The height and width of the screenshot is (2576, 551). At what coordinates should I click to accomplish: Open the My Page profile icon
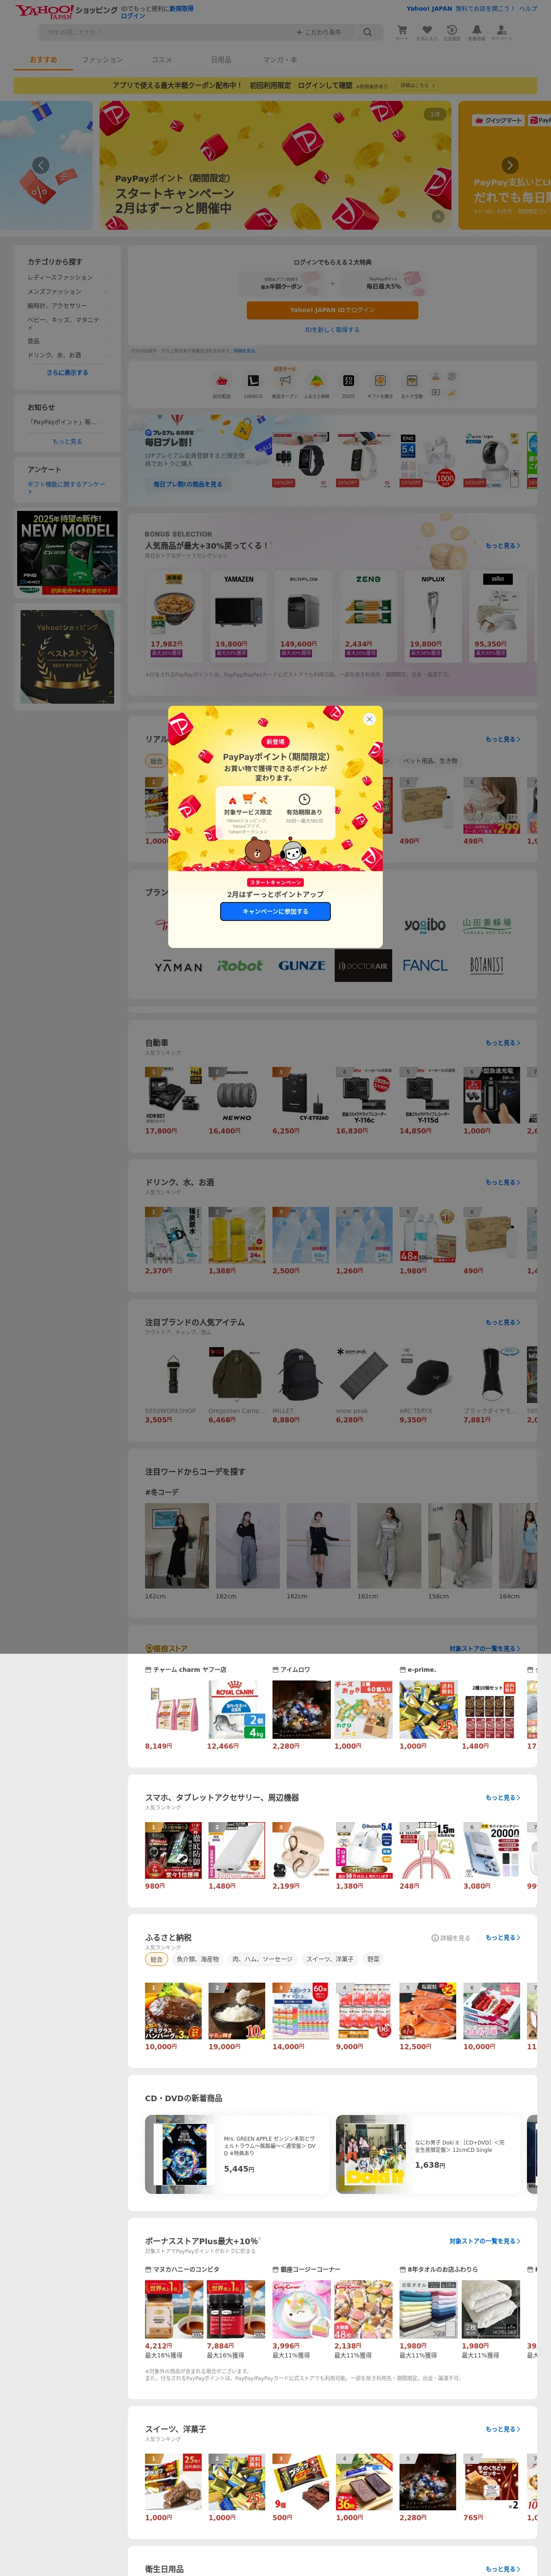click(x=501, y=32)
